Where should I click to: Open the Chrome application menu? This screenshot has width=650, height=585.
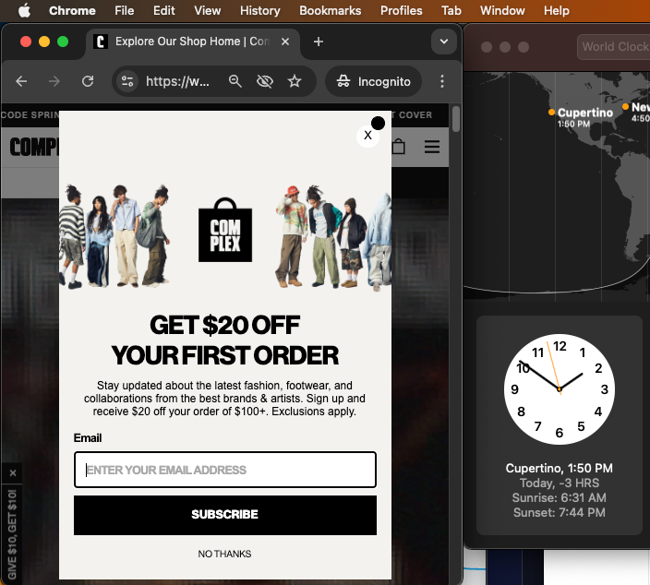[72, 10]
